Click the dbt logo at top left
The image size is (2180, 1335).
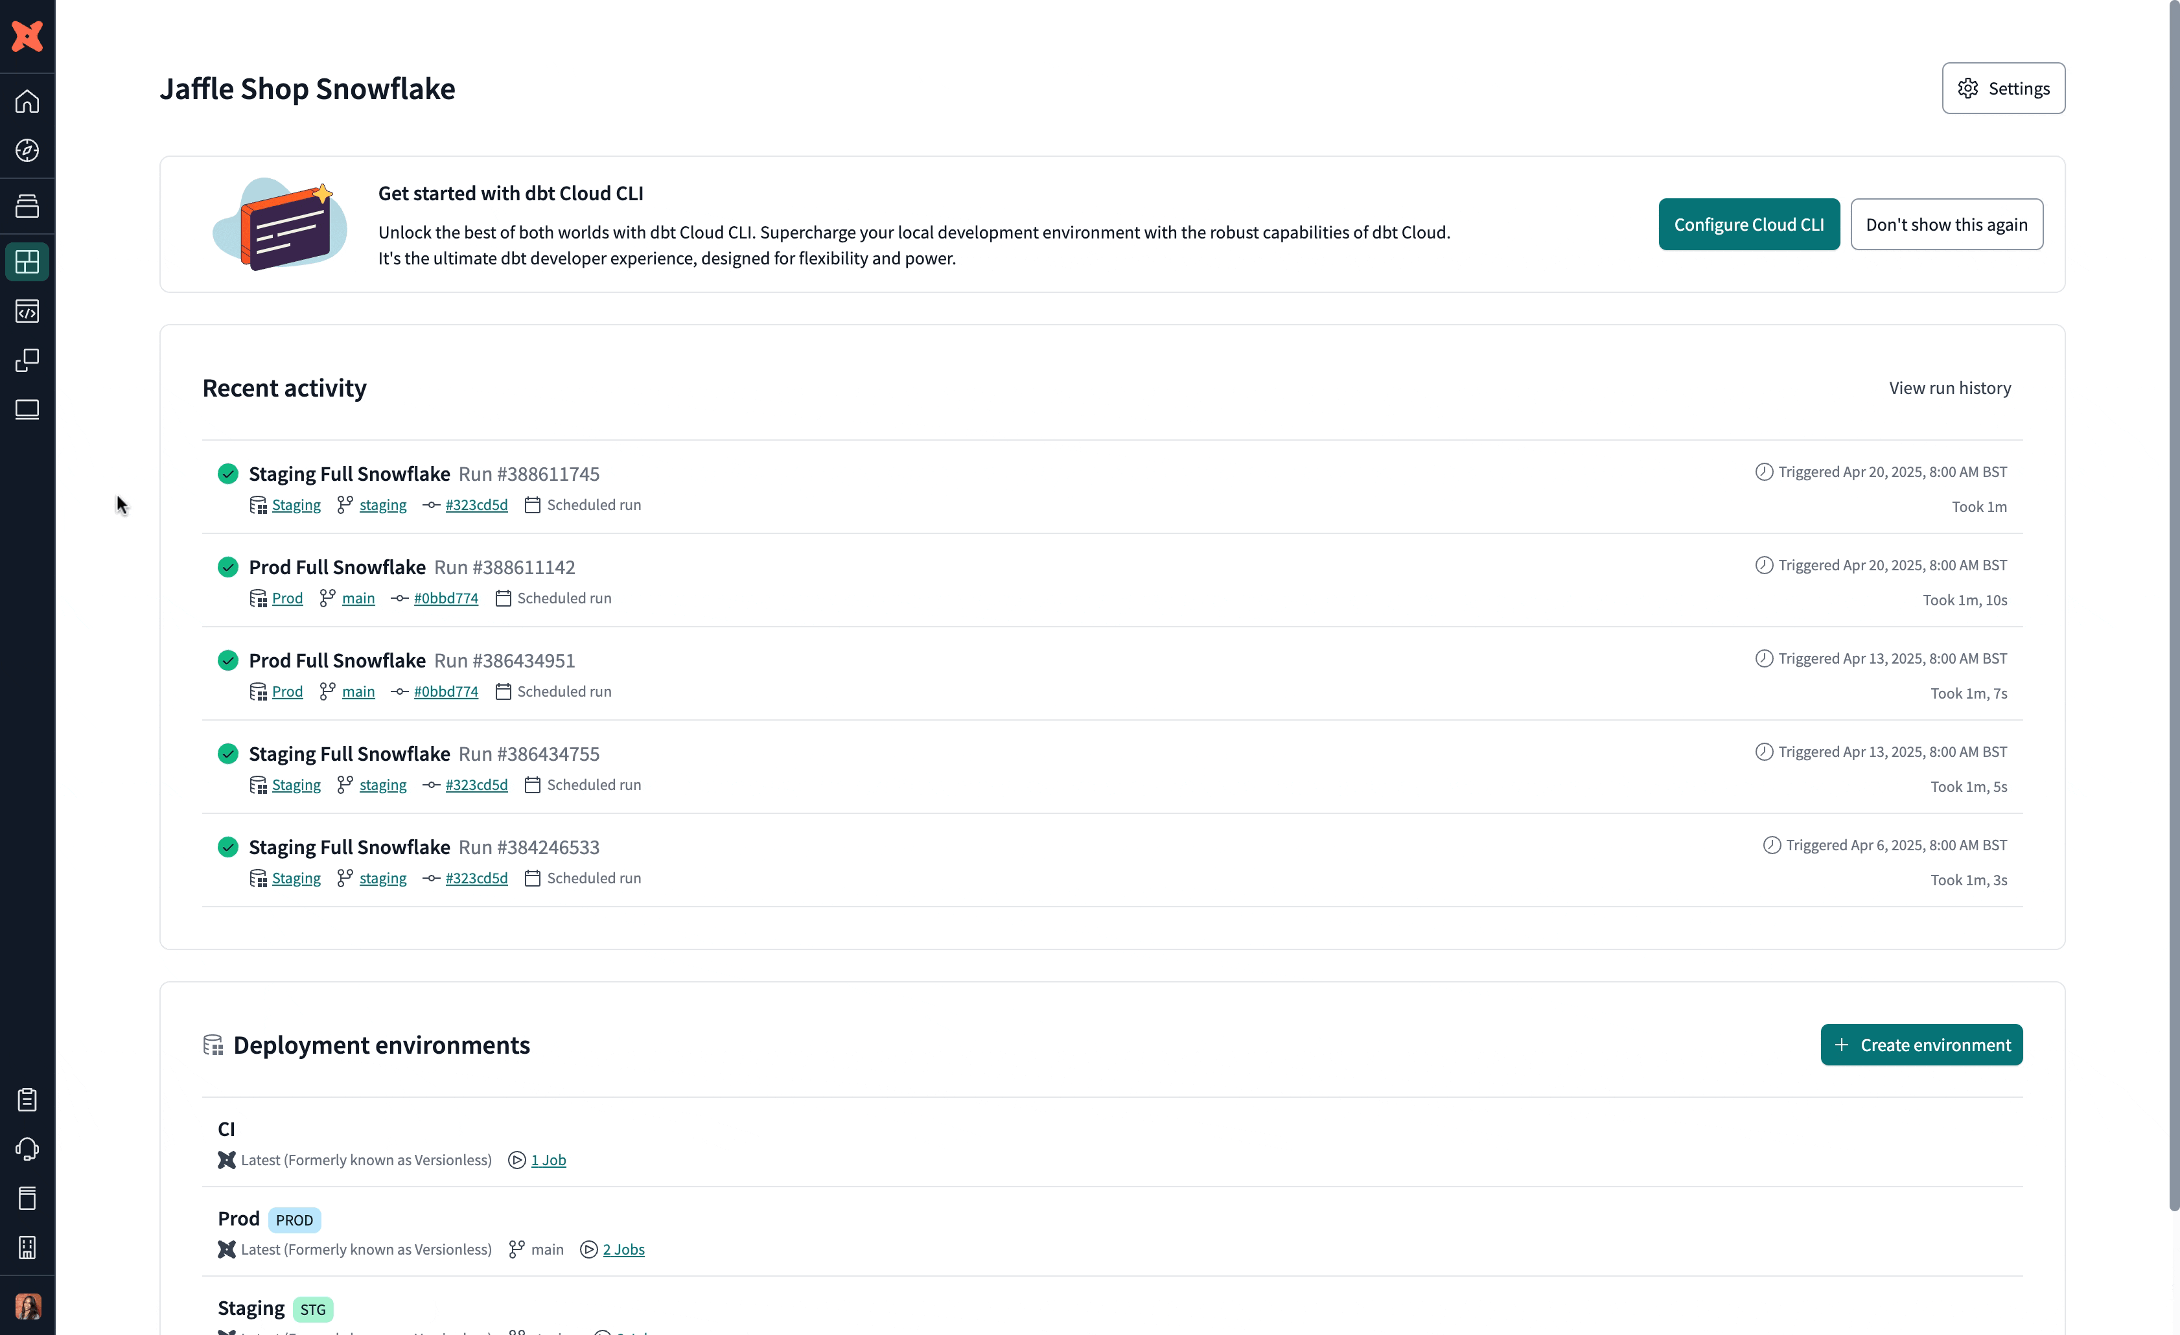coord(27,36)
